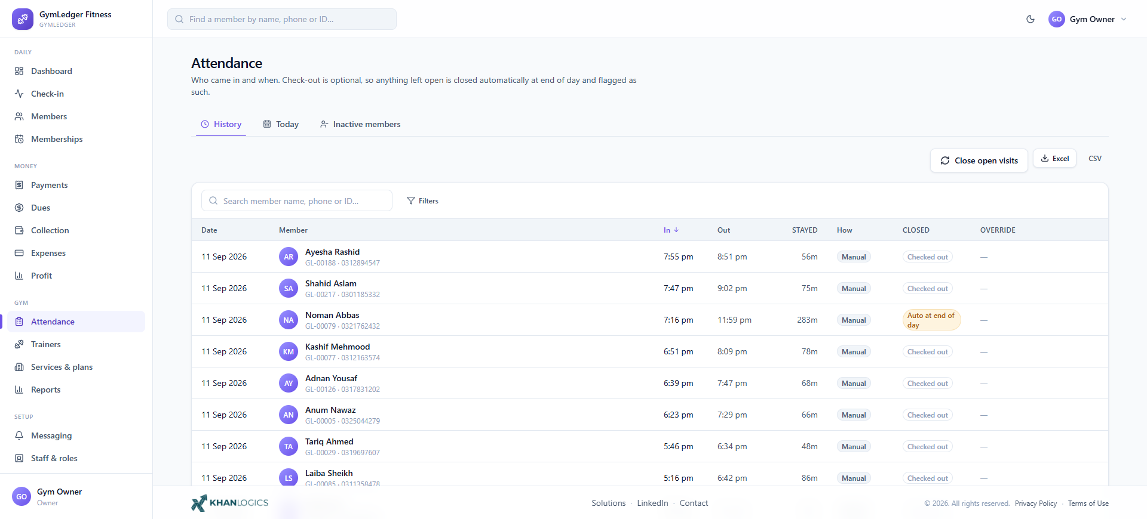Open Members section
Image resolution: width=1147 pixels, height=519 pixels.
pyautogui.click(x=76, y=116)
